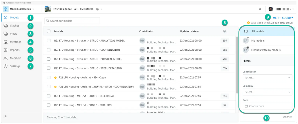Image resolution: width=298 pixels, height=124 pixels.
Task: Click the My models CA icon
Action: (x=246, y=40)
